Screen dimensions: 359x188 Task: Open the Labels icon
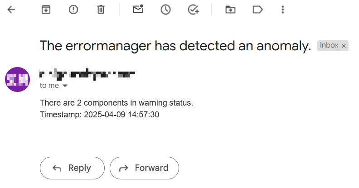(257, 10)
